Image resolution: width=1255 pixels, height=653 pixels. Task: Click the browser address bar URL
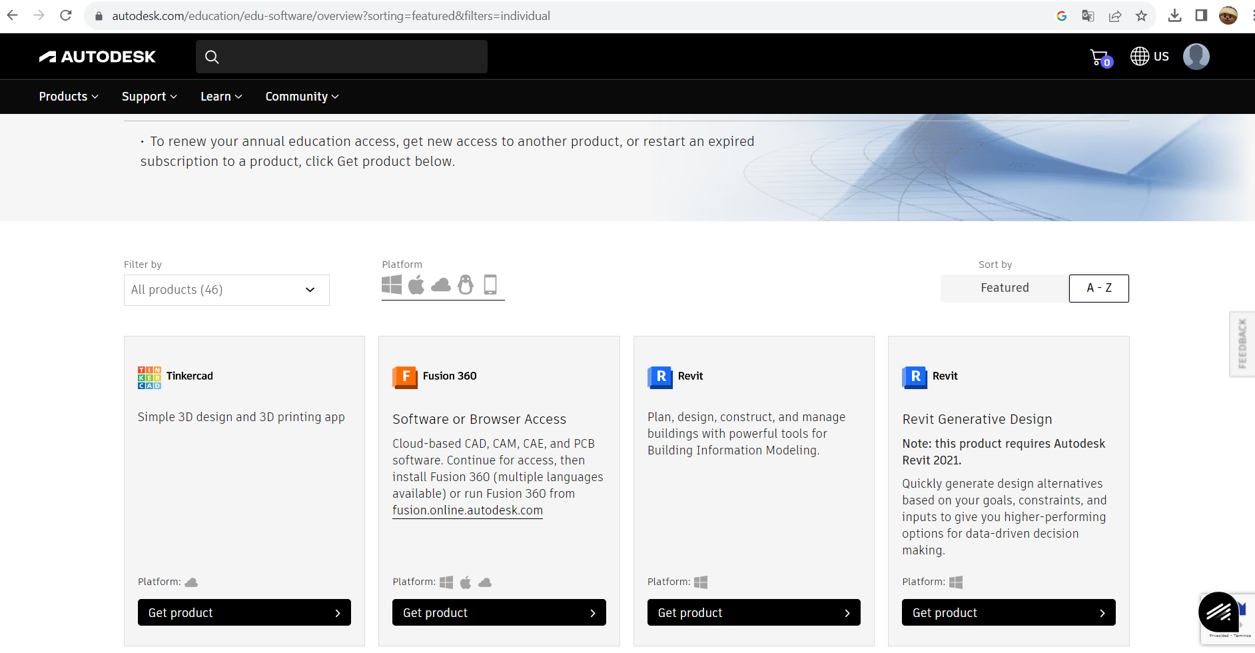coord(331,16)
